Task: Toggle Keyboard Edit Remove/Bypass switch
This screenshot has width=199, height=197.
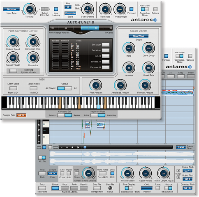Action: coord(65,115)
